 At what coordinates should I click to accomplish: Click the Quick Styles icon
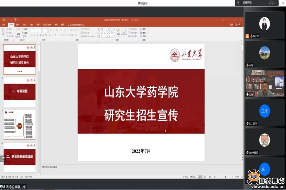pyautogui.click(x=124, y=32)
